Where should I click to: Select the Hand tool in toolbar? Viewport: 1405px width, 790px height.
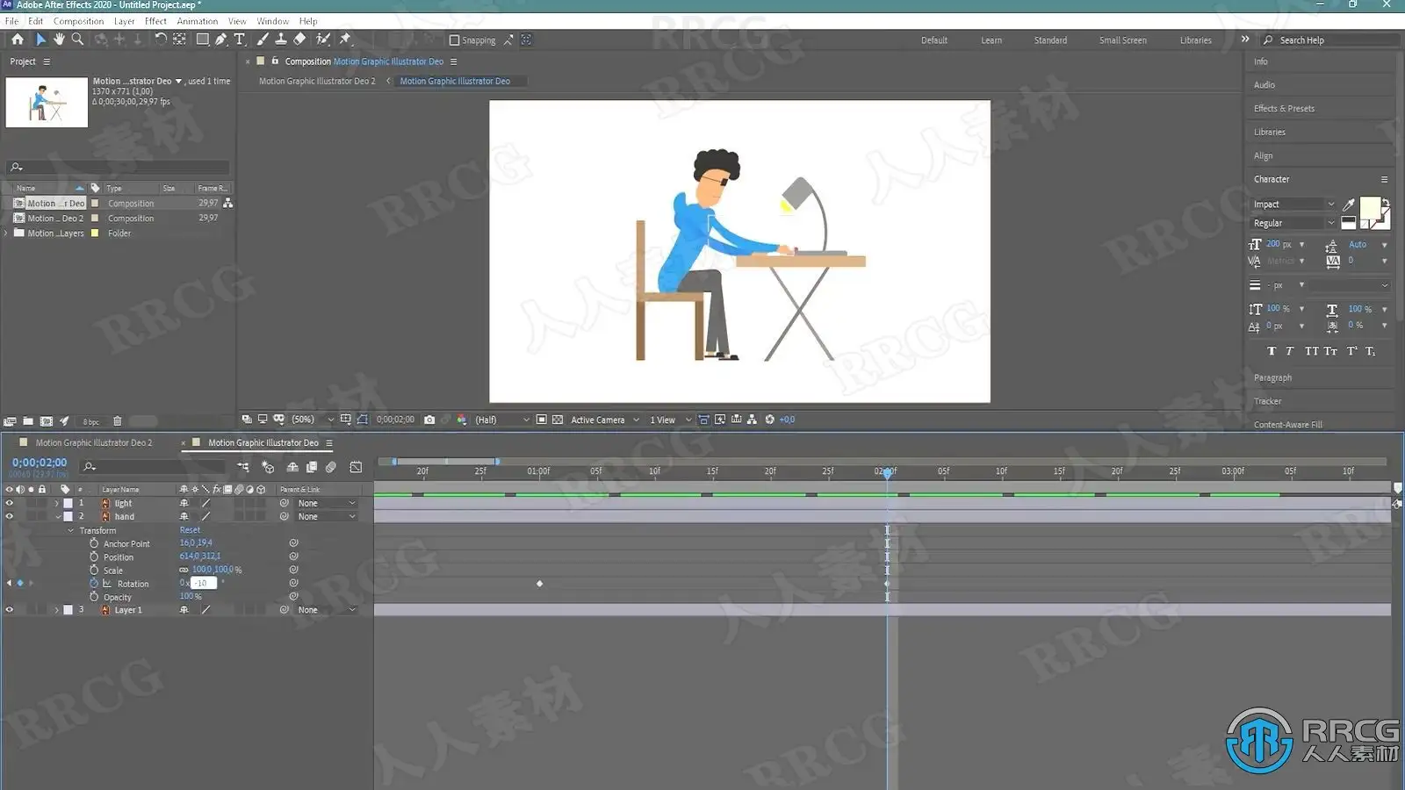pos(59,39)
